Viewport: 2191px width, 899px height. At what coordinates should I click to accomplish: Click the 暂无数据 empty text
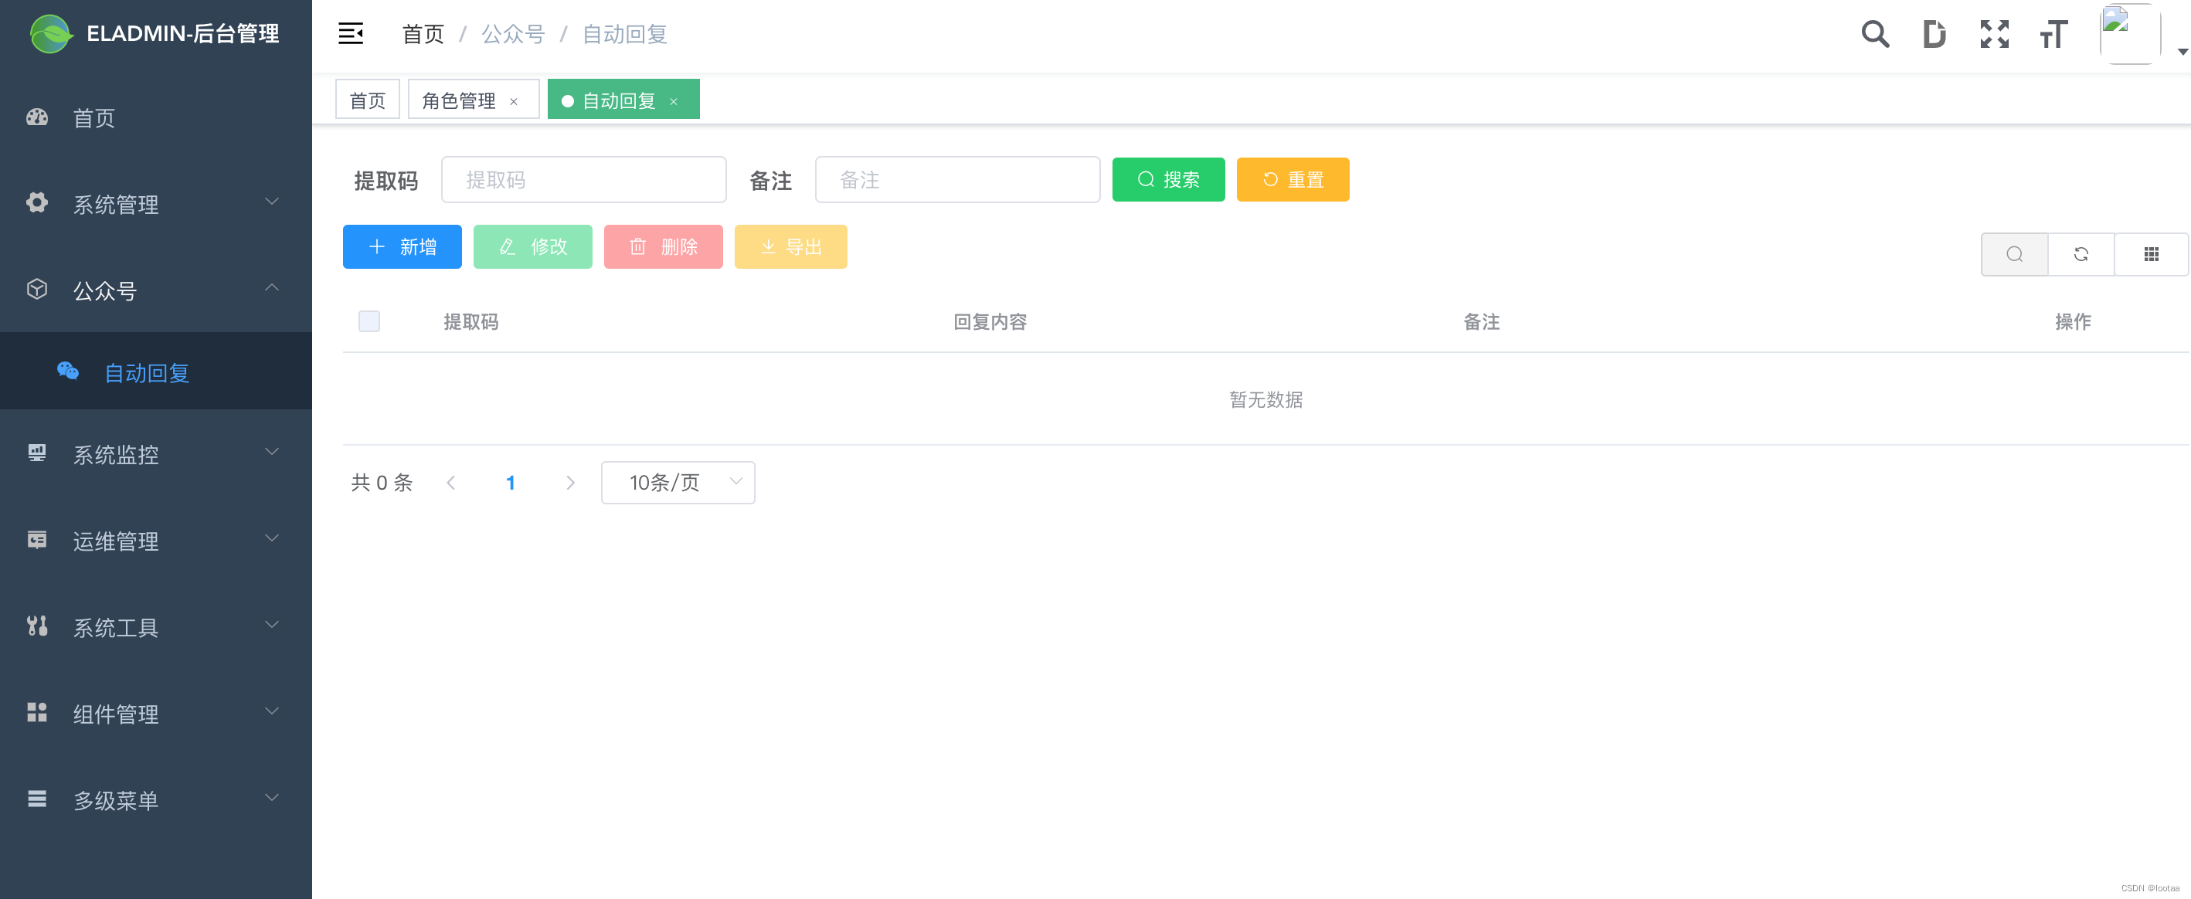[1265, 399]
